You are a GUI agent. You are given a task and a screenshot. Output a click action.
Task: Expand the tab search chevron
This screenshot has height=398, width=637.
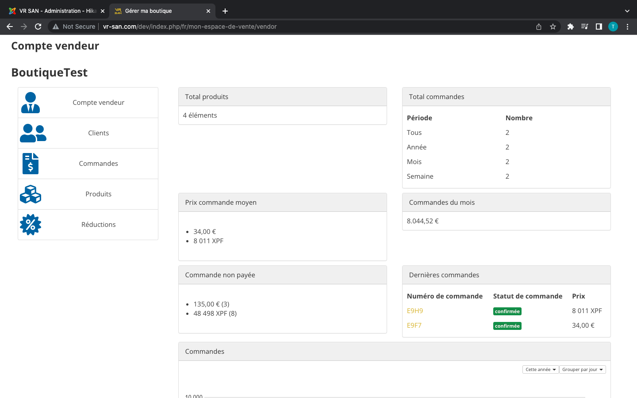(x=627, y=11)
